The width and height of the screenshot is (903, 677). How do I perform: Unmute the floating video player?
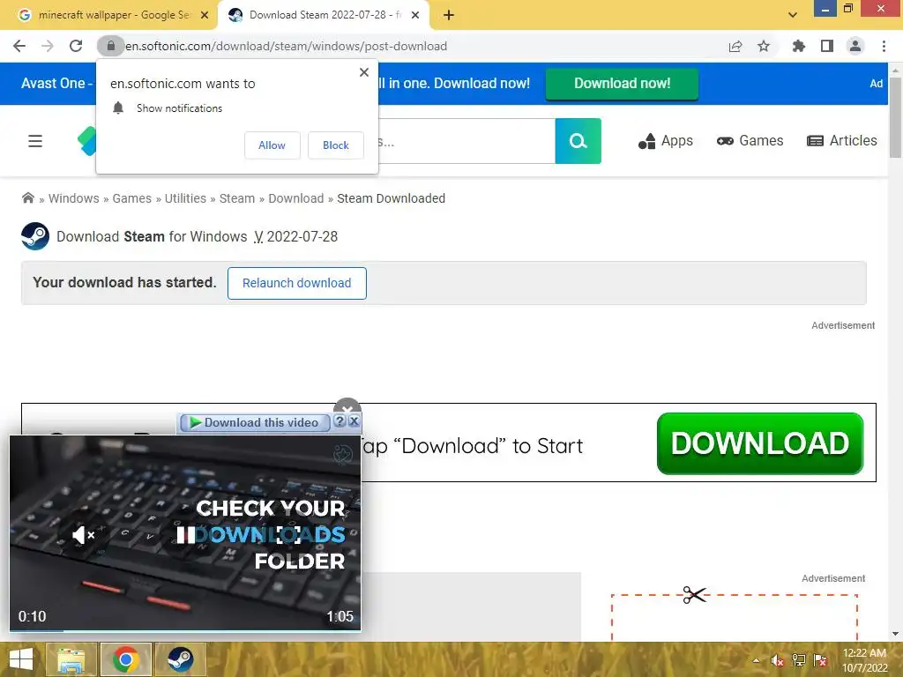point(83,535)
